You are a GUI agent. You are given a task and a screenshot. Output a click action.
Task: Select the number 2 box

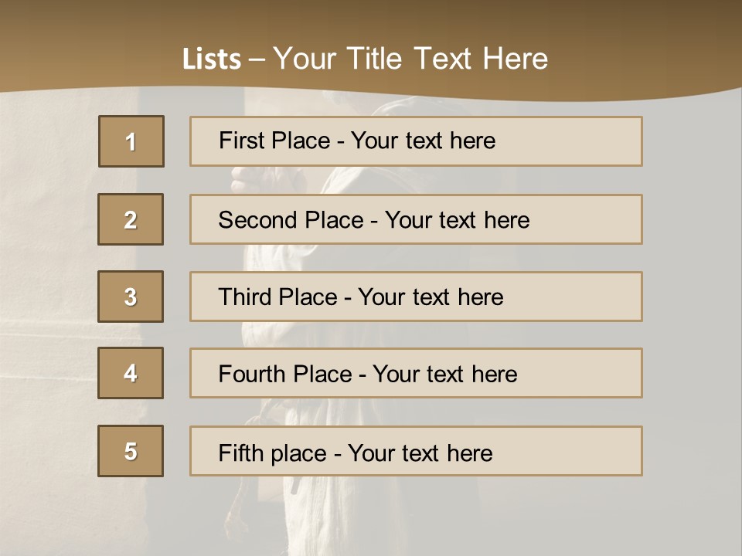pyautogui.click(x=131, y=219)
